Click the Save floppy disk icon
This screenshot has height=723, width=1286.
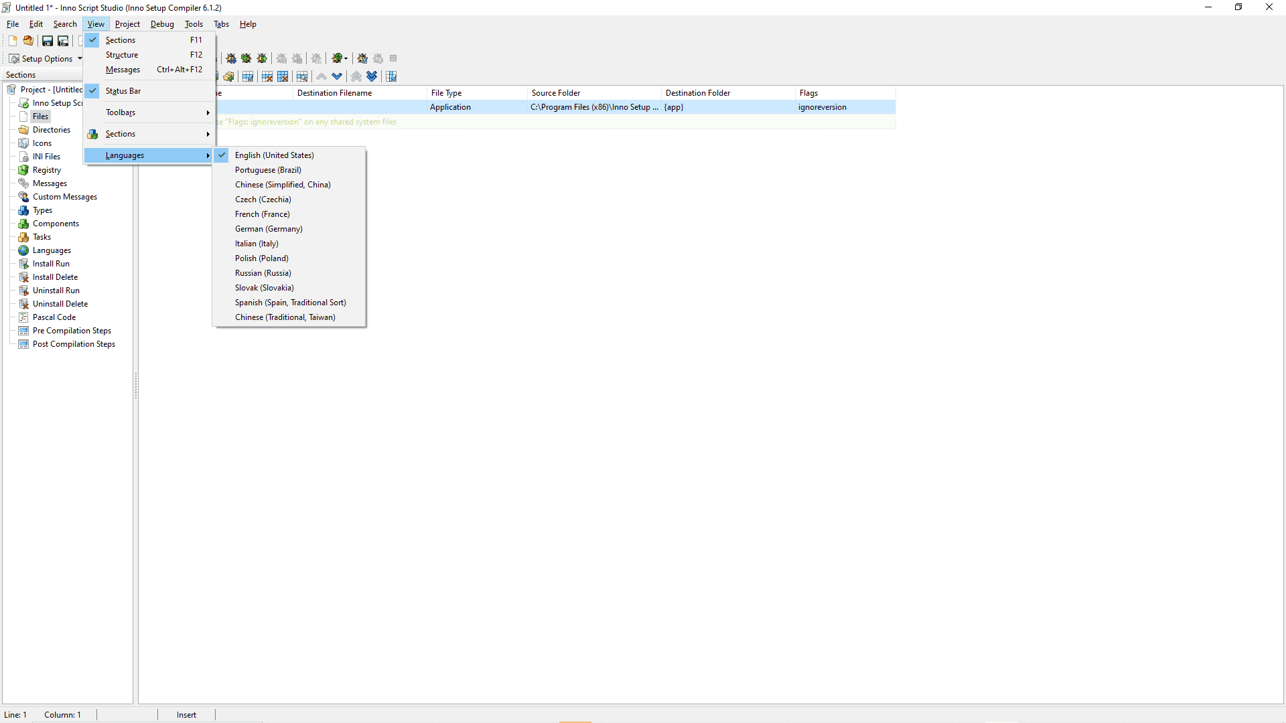48,41
